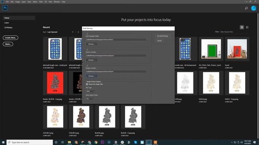The image size is (259, 145).
Task: Open the Skype icon in taskbar
Action: [136, 142]
